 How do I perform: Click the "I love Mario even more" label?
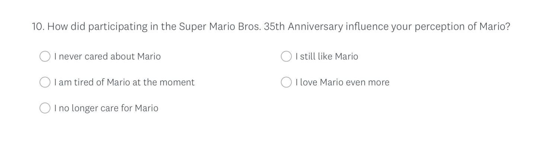[342, 82]
